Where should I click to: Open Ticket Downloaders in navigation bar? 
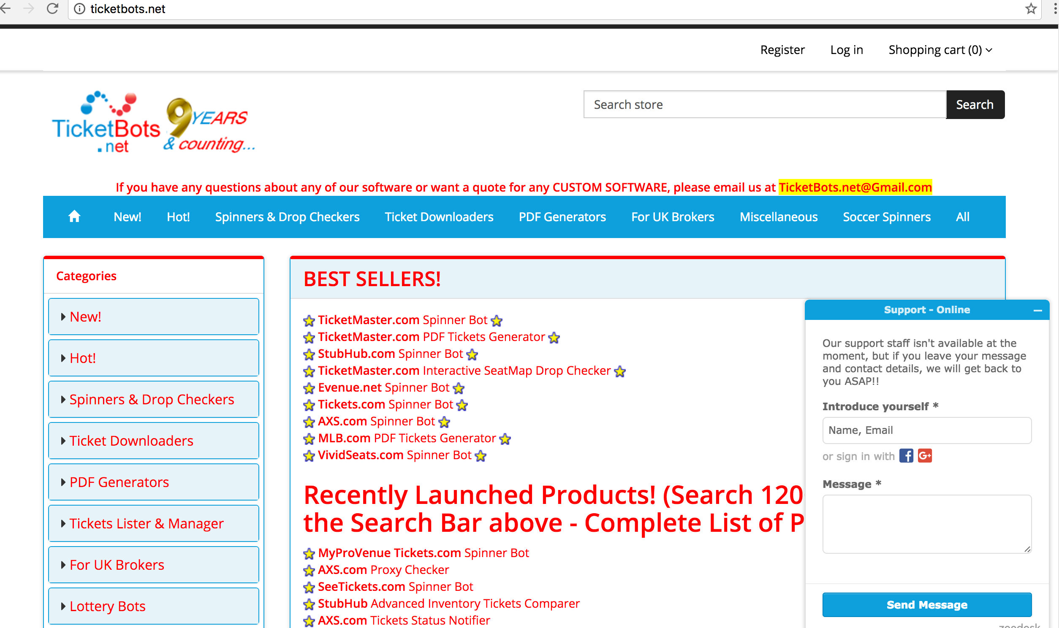[439, 217]
